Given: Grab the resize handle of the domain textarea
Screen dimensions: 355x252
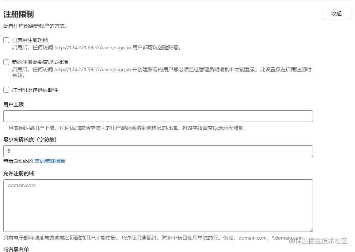Looking at the screenshot, I should click(x=311, y=230).
